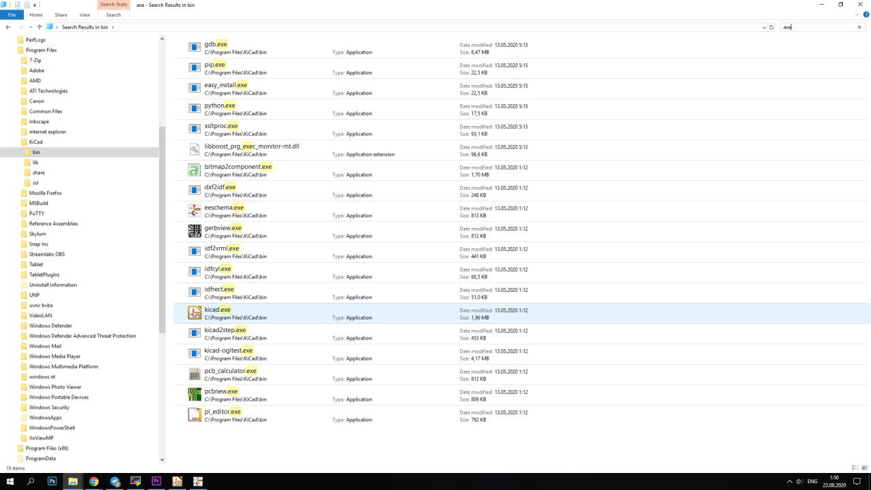
Task: Select the share folder in the tree
Action: click(x=38, y=172)
